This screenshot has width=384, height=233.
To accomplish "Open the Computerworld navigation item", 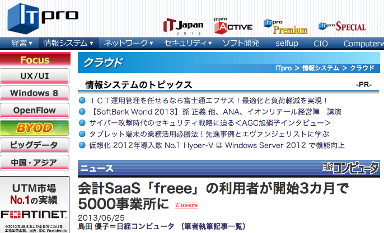I will (x=363, y=43).
